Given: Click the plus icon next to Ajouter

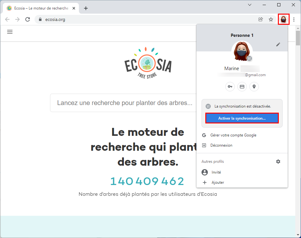Looking at the screenshot, I should pos(205,182).
